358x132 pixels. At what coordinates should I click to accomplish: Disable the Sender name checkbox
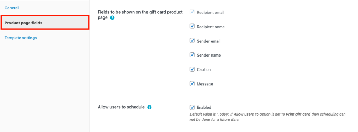click(192, 55)
